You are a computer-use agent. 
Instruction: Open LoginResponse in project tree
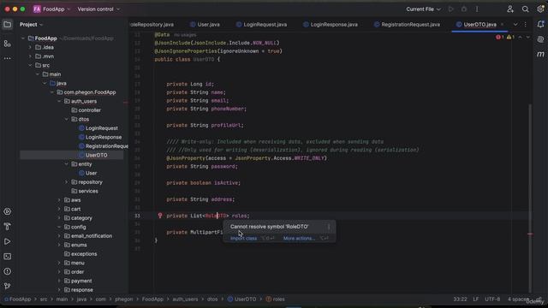tap(104, 137)
